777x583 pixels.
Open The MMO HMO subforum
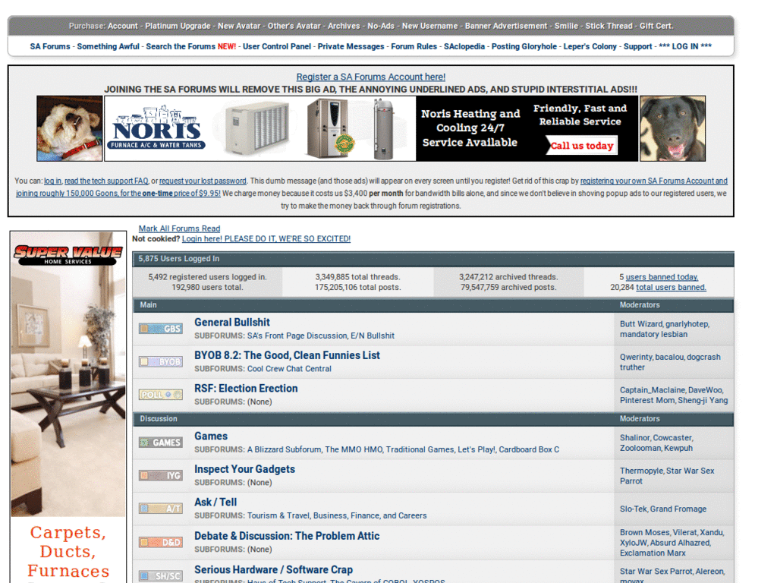click(x=354, y=449)
